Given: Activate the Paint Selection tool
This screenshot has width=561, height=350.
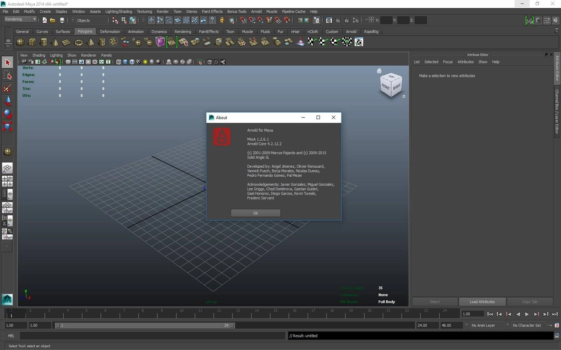Looking at the screenshot, I should pyautogui.click(x=7, y=88).
